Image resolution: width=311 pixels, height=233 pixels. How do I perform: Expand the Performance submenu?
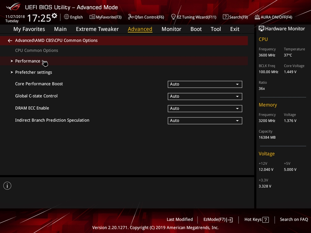tap(124, 61)
